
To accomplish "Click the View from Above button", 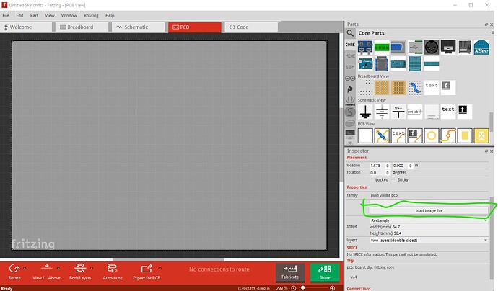I will coord(46,272).
